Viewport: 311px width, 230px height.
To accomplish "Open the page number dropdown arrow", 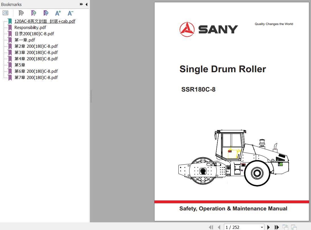I will (262, 227).
